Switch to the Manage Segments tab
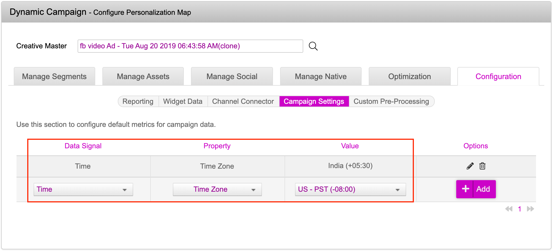Viewport: 552px width, 251px height. 54,77
